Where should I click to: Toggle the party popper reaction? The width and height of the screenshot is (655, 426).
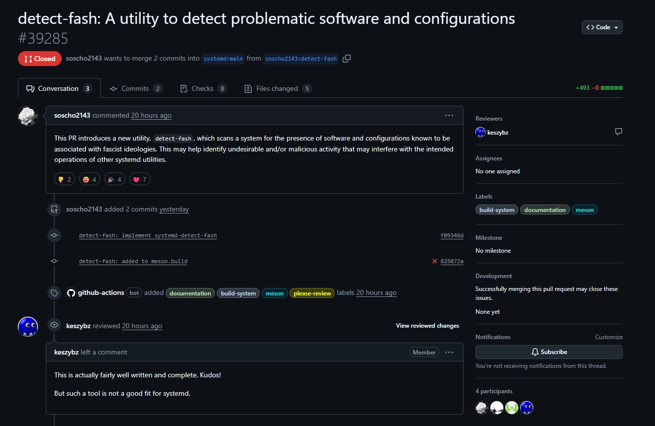(x=114, y=179)
